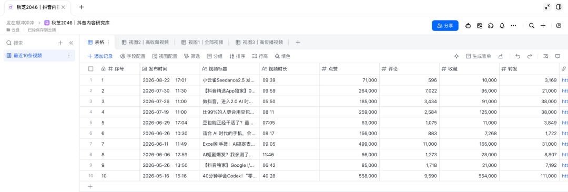Viewport: 568px width, 192px height.
Task: Open notifications bell icon
Action: (x=502, y=26)
